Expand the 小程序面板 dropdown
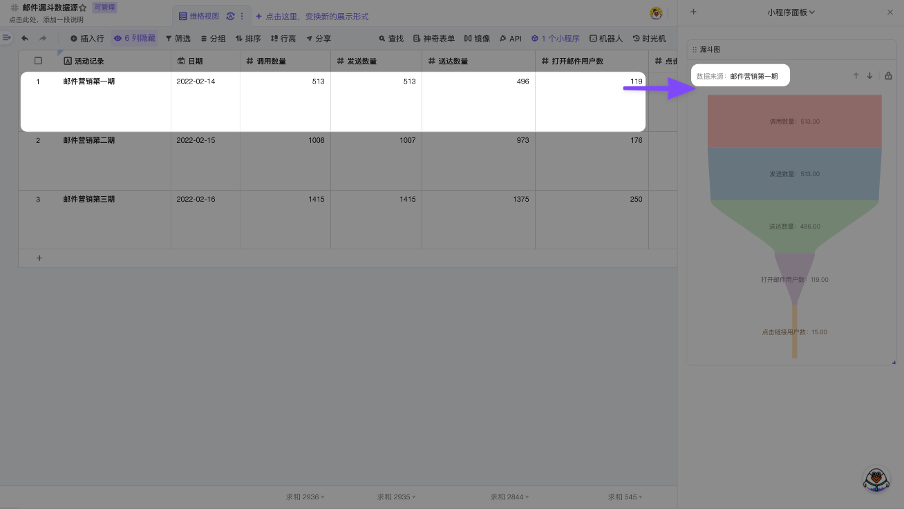The image size is (904, 509). [x=791, y=12]
